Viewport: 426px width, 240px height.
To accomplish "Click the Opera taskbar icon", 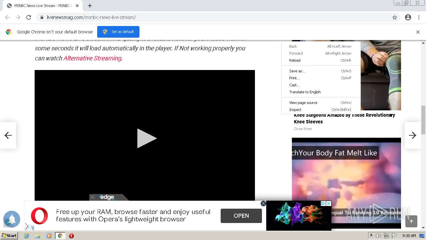I will point(71,236).
